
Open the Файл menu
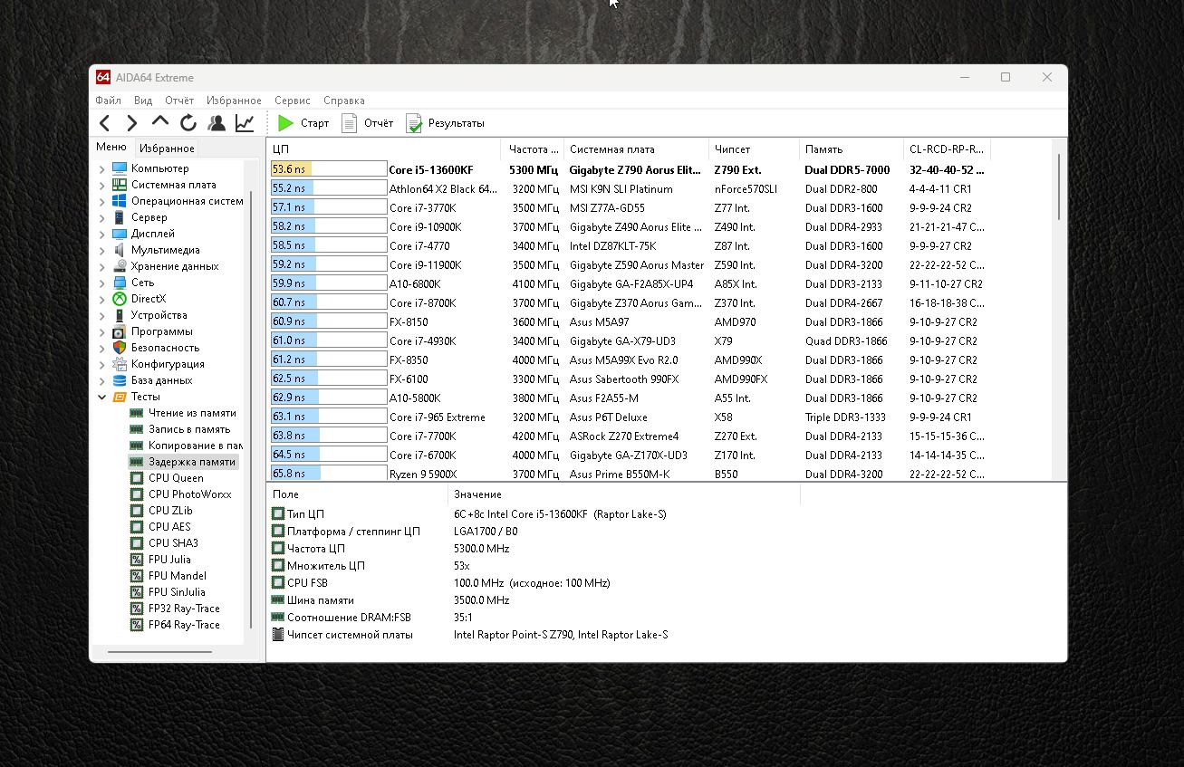[108, 101]
